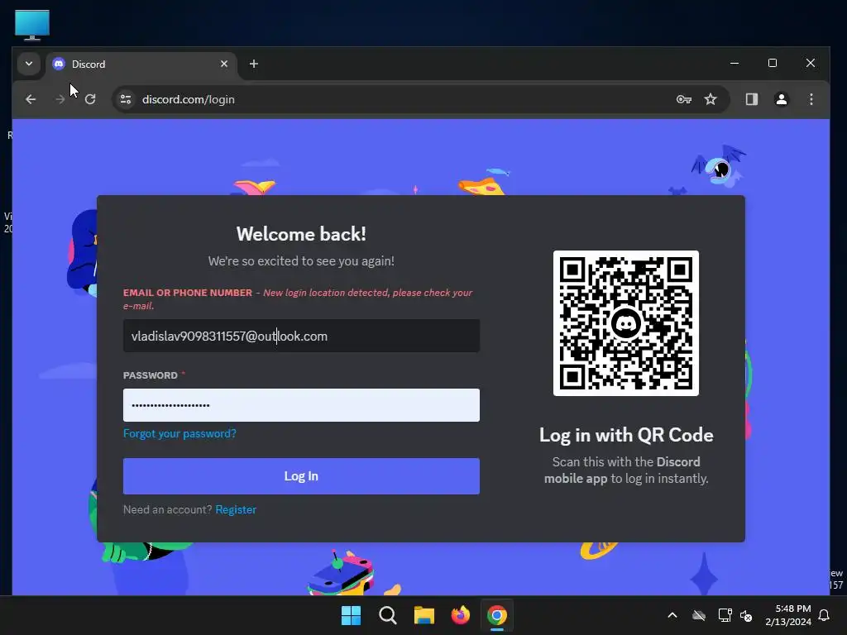Open the notifications bell icon

click(824, 615)
